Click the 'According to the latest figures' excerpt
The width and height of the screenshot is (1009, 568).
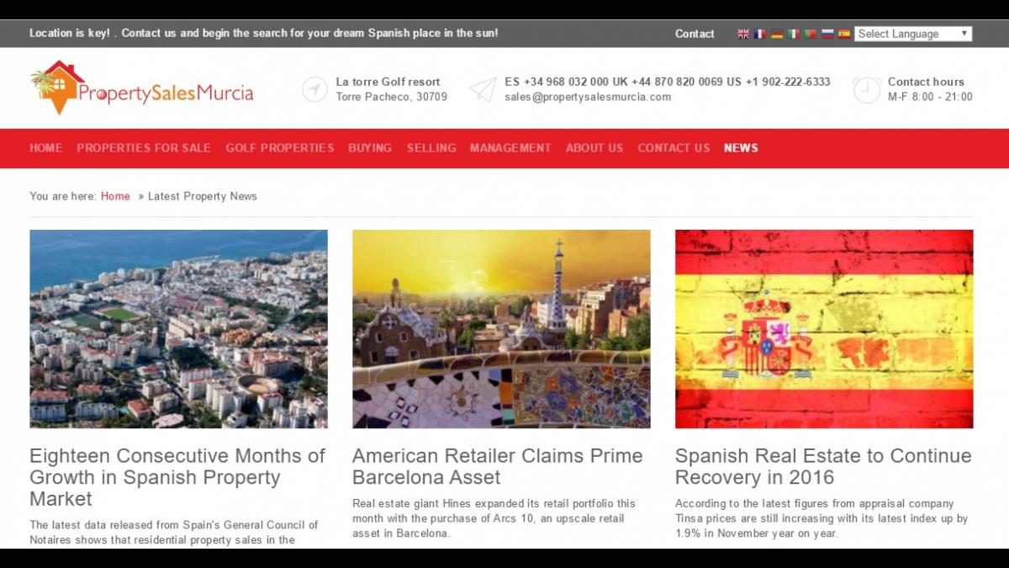point(821,518)
